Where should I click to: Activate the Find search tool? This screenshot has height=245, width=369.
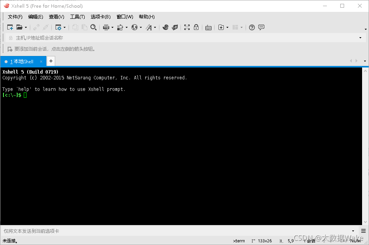point(93,27)
